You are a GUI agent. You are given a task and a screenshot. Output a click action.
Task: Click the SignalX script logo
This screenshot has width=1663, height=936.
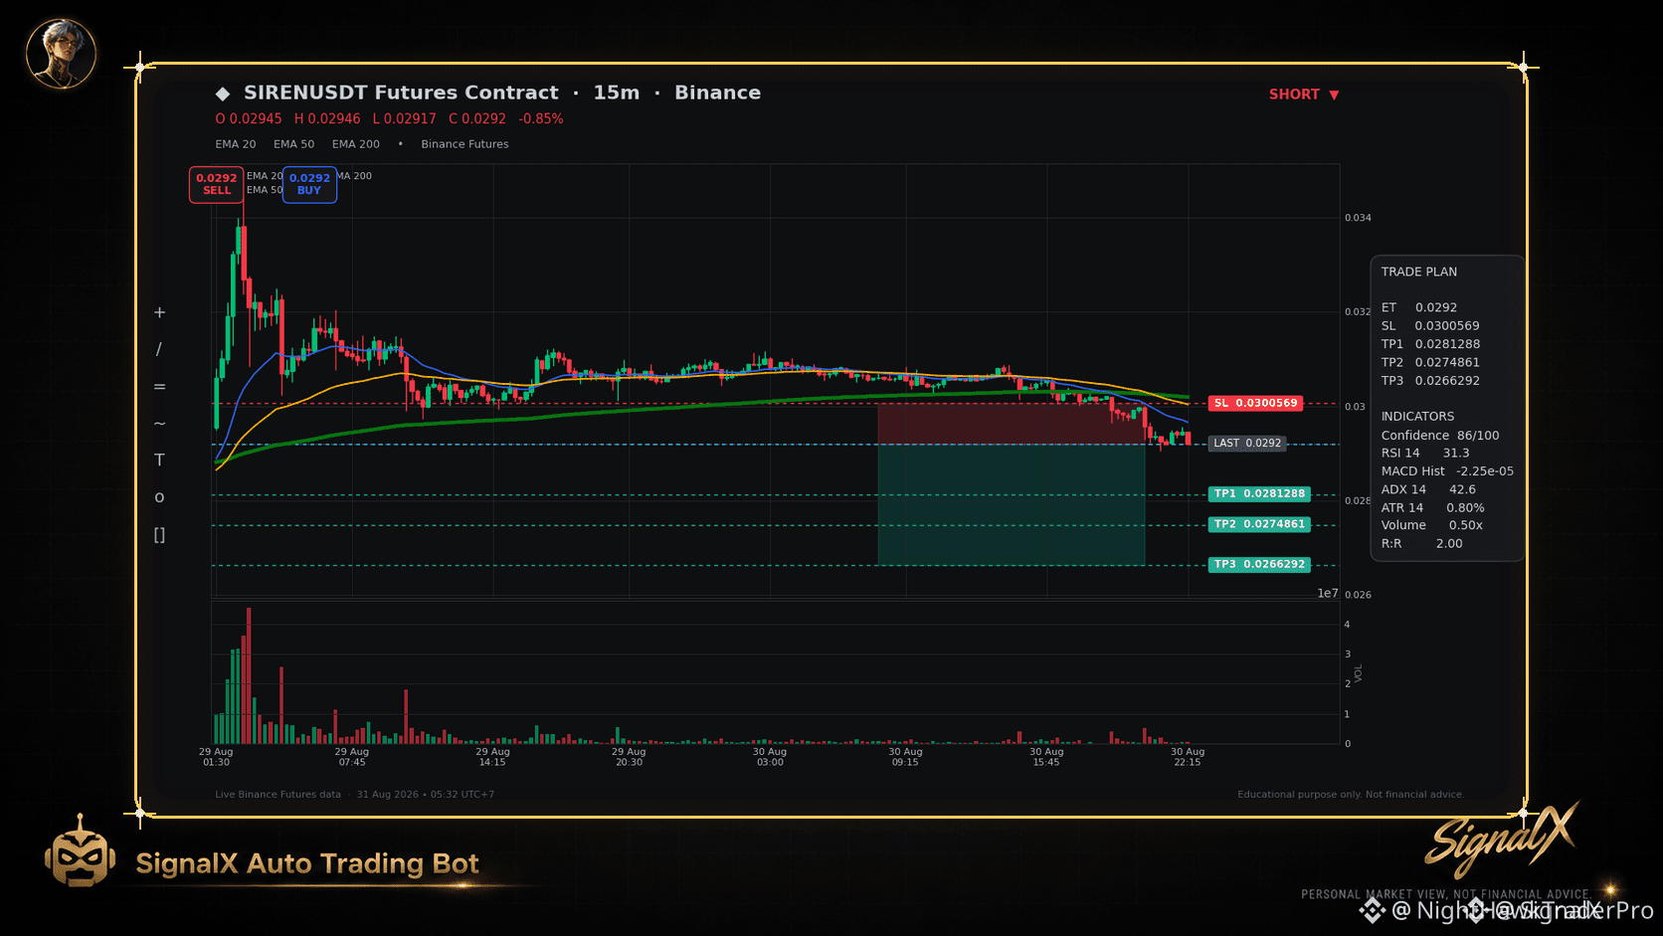point(1502,839)
